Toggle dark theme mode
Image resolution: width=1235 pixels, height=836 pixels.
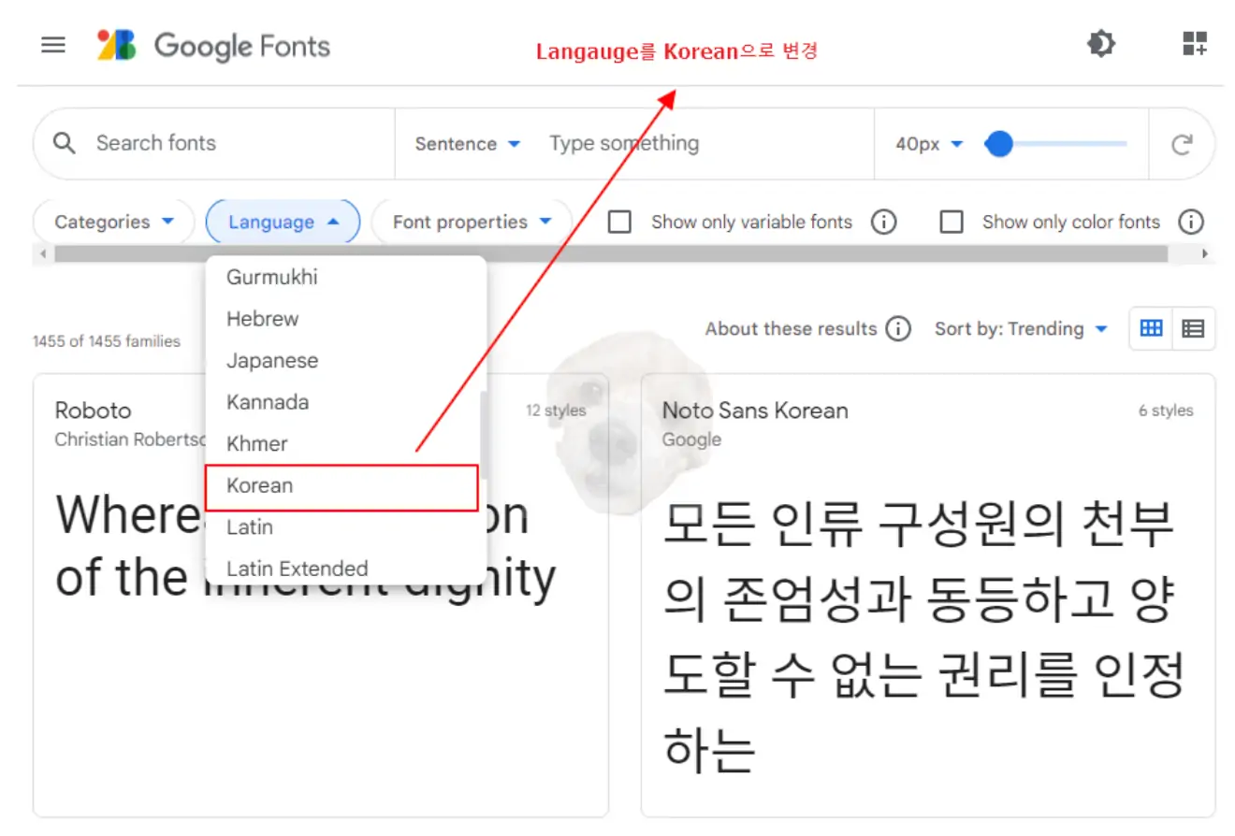[x=1101, y=44]
